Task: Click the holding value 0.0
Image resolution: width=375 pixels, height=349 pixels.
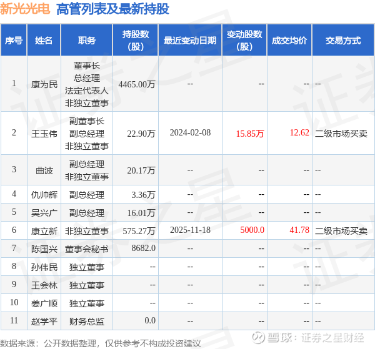Action: [150, 320]
